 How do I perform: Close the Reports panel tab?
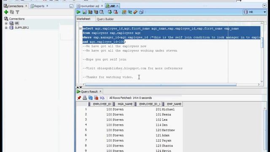tap(47, 6)
